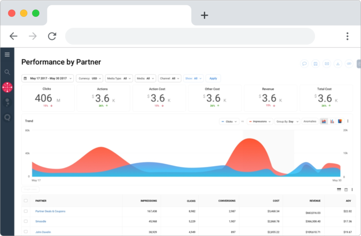This screenshot has width=361, height=236.
Task: Open the Smoodle partner link
Action: (41, 221)
